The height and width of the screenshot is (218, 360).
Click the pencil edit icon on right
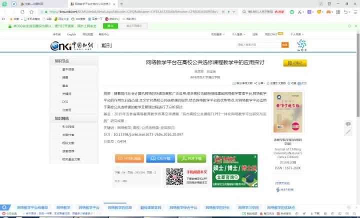(348, 132)
